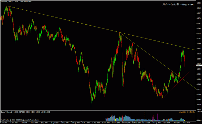Click the 20 Jun 2008 date label
Image resolution: width=202 pixels, height=124 pixels.
[x=106, y=123]
